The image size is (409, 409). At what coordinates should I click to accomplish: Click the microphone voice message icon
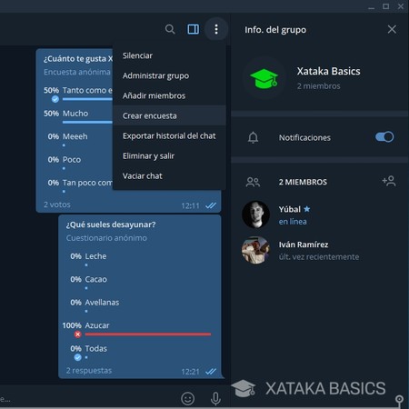point(215,398)
